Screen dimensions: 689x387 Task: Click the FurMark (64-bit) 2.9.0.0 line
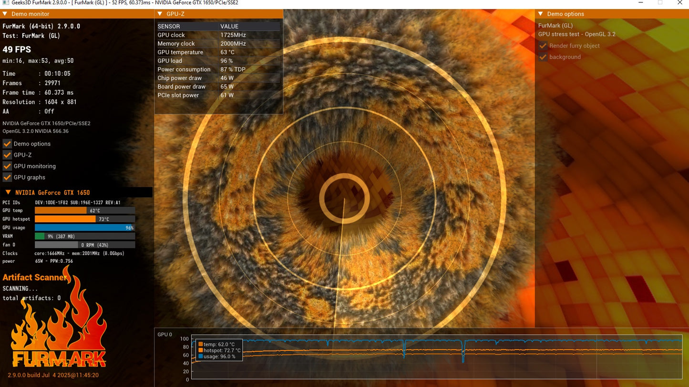[41, 26]
